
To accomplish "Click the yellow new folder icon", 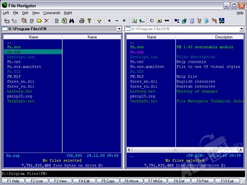I will 39,21.
